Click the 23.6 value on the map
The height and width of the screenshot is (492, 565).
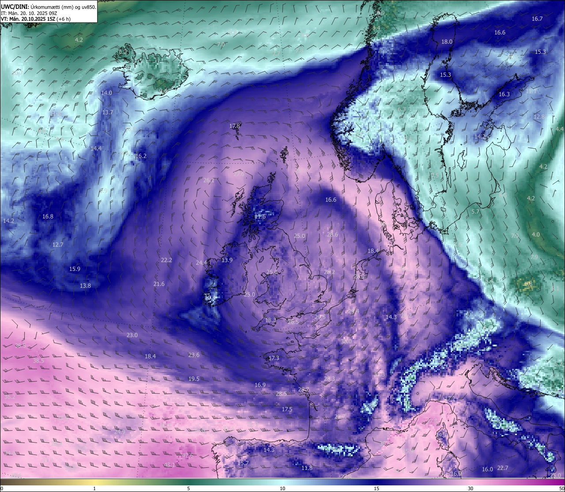pyautogui.click(x=194, y=355)
